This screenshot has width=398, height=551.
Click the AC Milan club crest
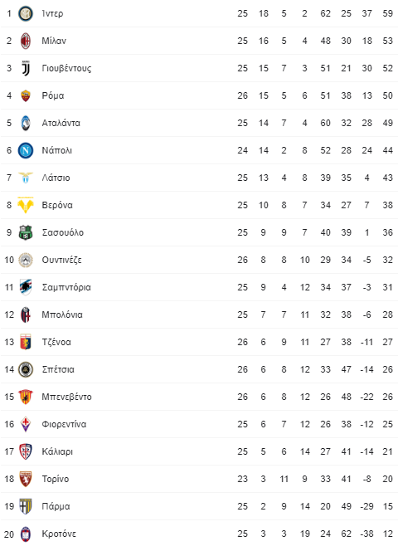(x=26, y=41)
